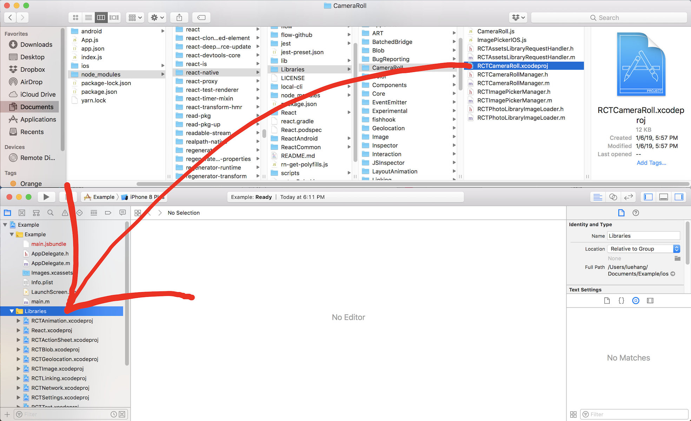Click the share icon in Finder toolbar
The width and height of the screenshot is (691, 421).
(x=179, y=17)
